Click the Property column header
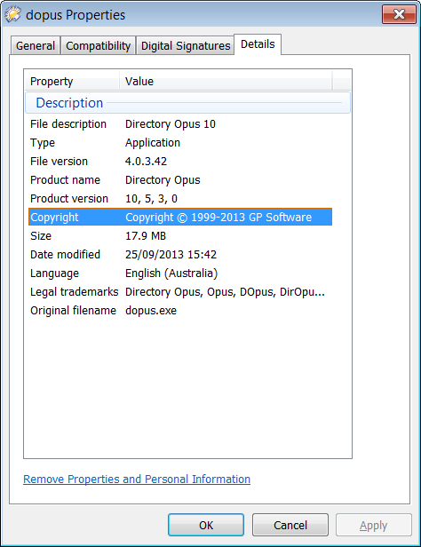Viewport: 421px width, 547px height. pyautogui.click(x=72, y=82)
